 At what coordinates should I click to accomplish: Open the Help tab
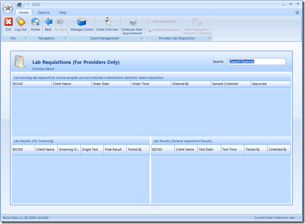[x=63, y=12]
